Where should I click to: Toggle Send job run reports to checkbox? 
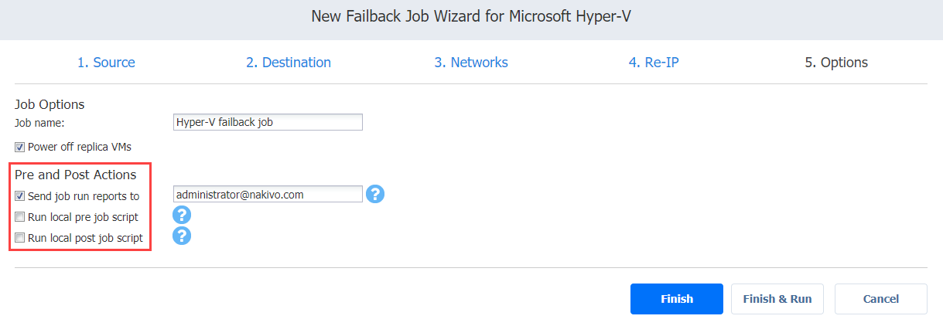click(x=20, y=196)
